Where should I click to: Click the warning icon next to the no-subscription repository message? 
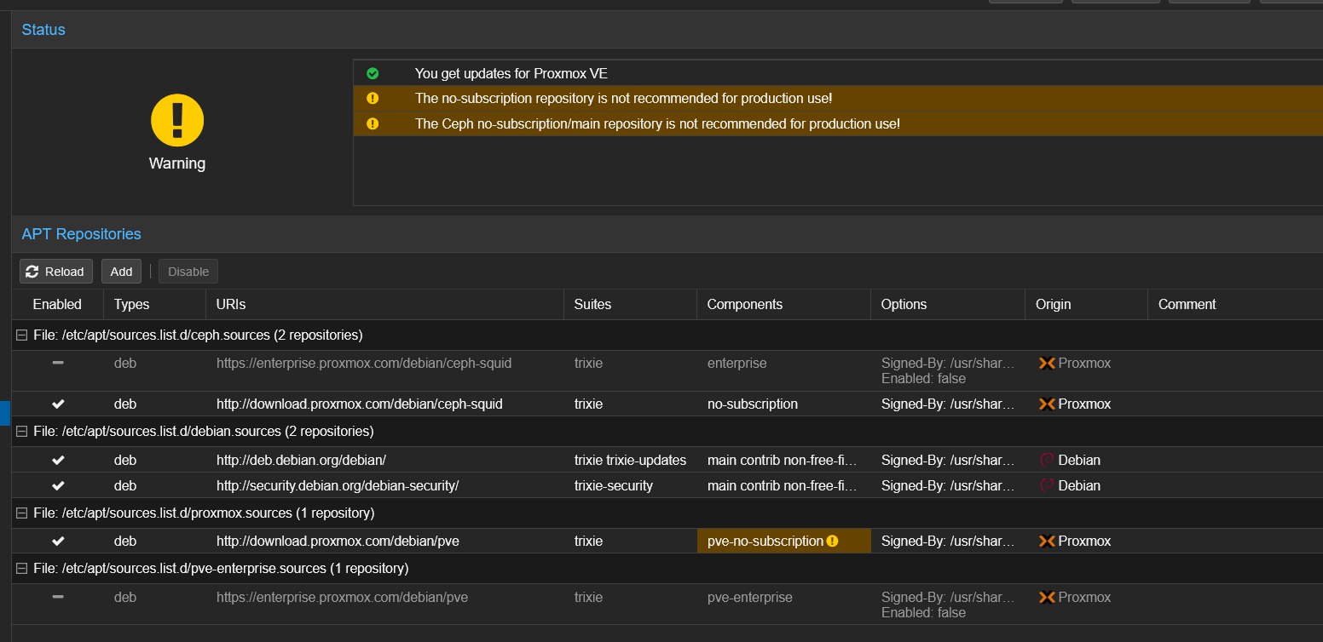pos(373,98)
